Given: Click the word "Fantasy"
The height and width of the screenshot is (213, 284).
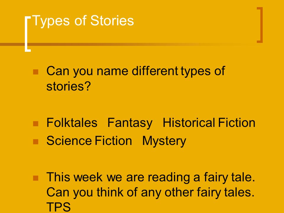Looking at the screenshot, I should coord(130,123).
